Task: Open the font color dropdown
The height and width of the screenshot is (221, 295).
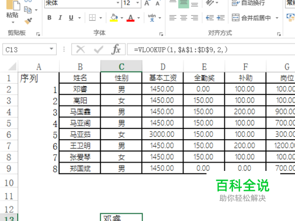Action: (139, 18)
